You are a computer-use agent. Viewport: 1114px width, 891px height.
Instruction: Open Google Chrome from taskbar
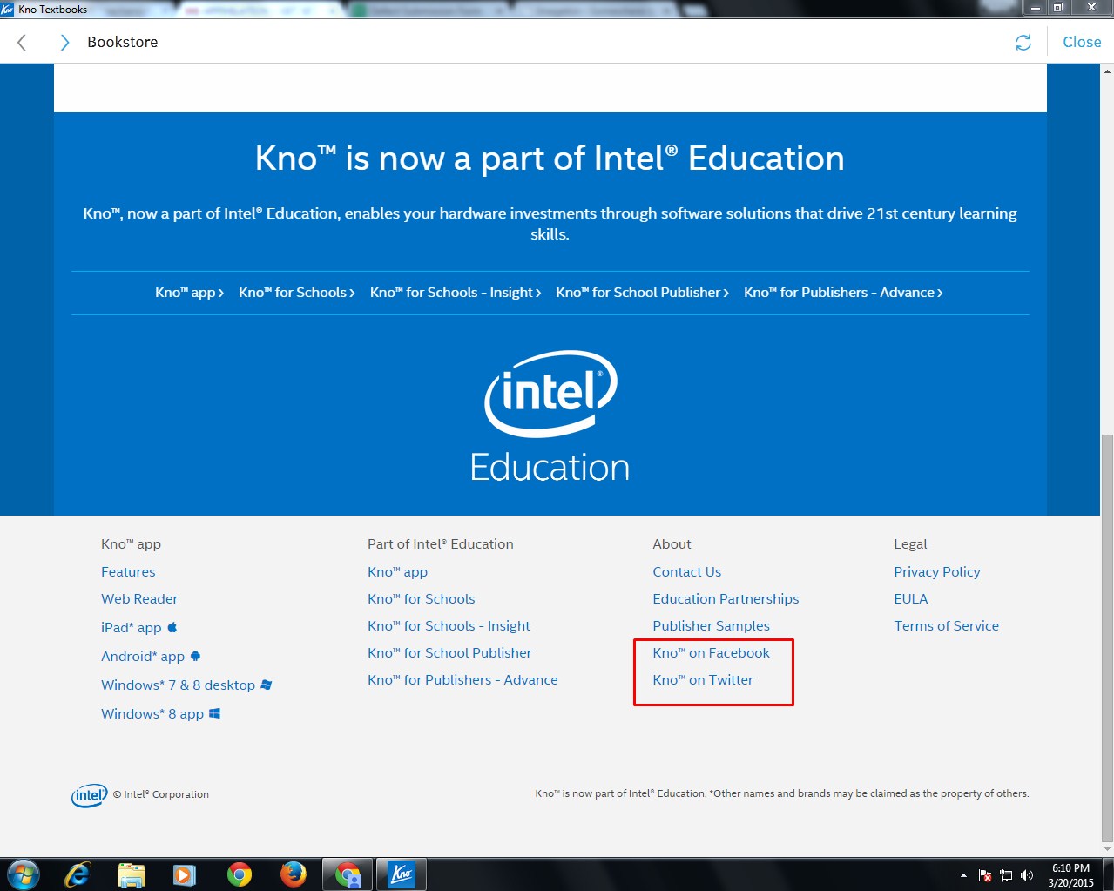[240, 874]
